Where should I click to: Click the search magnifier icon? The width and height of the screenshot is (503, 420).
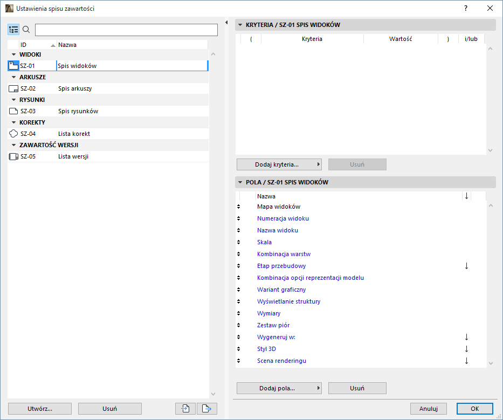[26, 30]
